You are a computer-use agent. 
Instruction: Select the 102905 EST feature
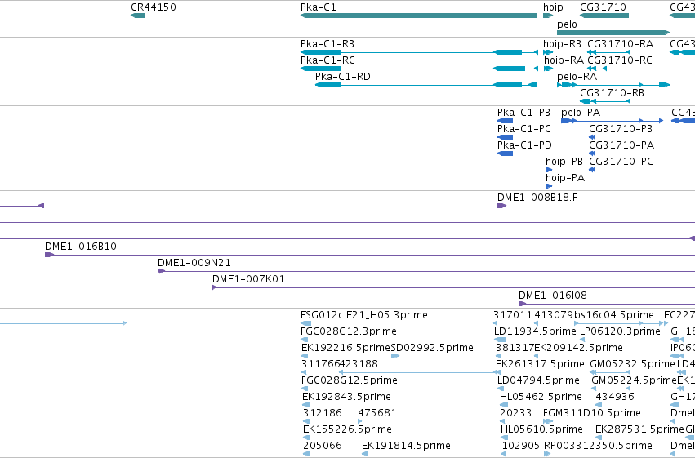504,455
